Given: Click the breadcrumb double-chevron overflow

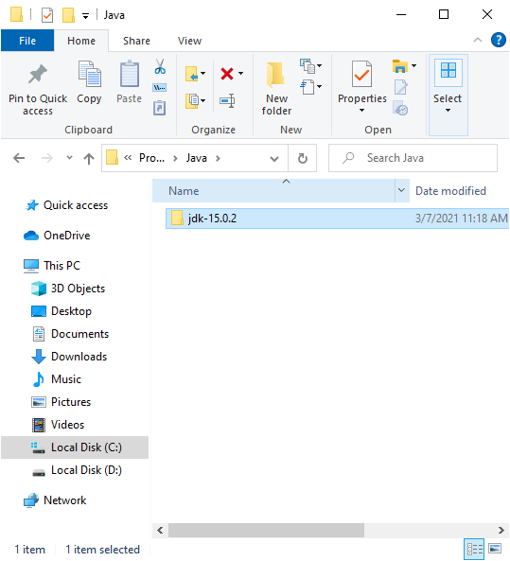Looking at the screenshot, I should pyautogui.click(x=128, y=158).
